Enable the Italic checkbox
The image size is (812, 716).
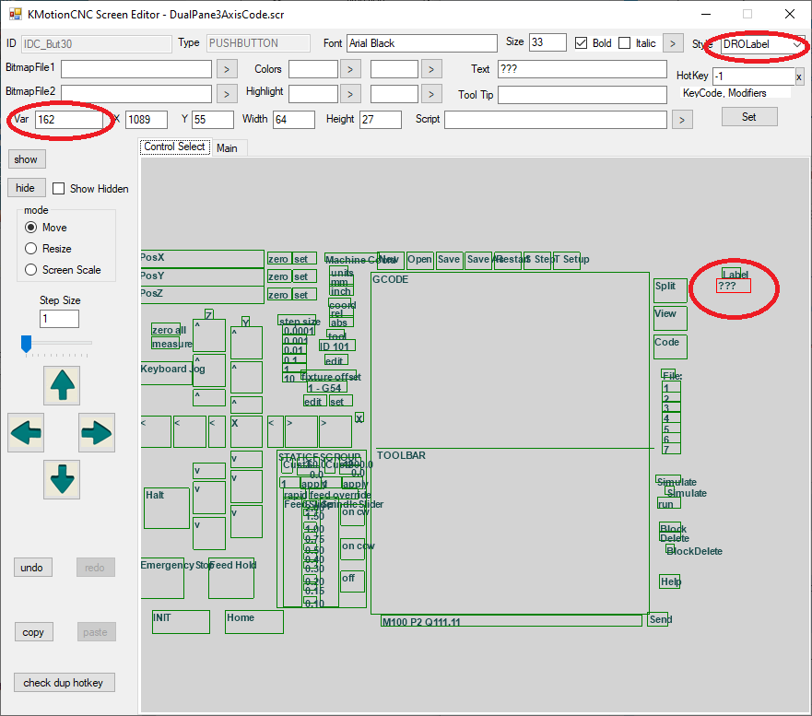(x=625, y=43)
